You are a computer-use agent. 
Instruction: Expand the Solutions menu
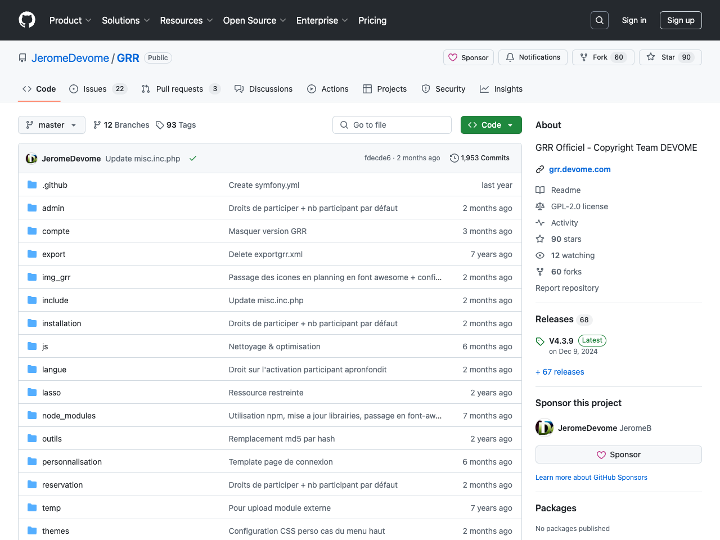pyautogui.click(x=126, y=20)
